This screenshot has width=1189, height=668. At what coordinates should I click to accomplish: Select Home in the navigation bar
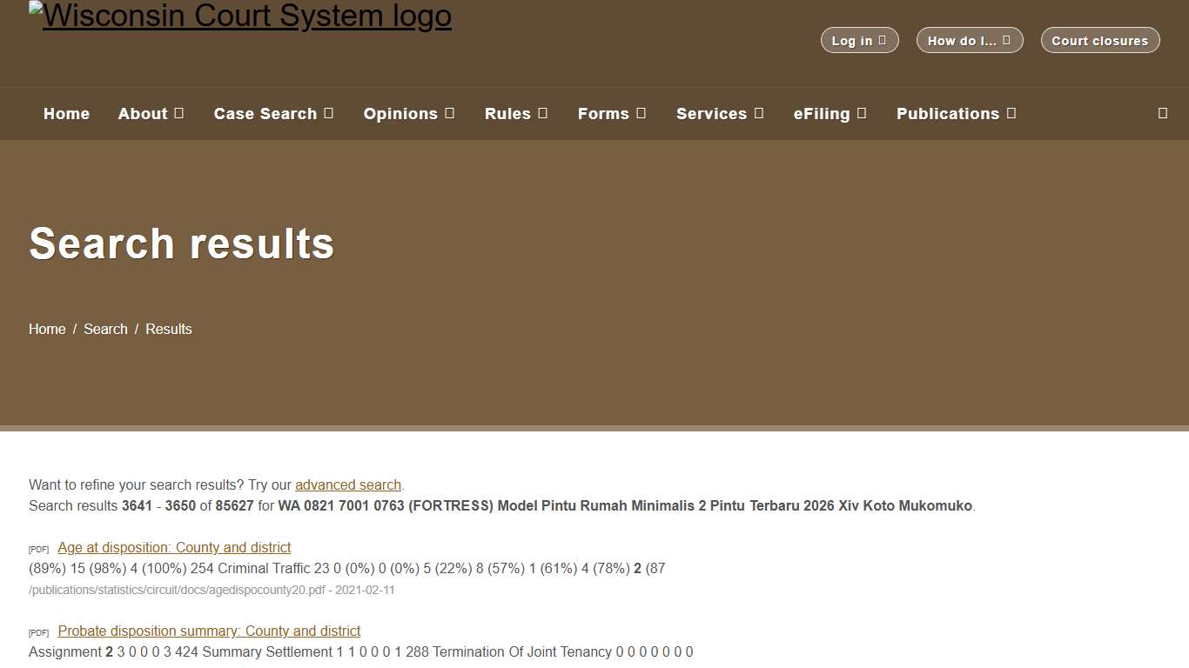[x=66, y=114]
